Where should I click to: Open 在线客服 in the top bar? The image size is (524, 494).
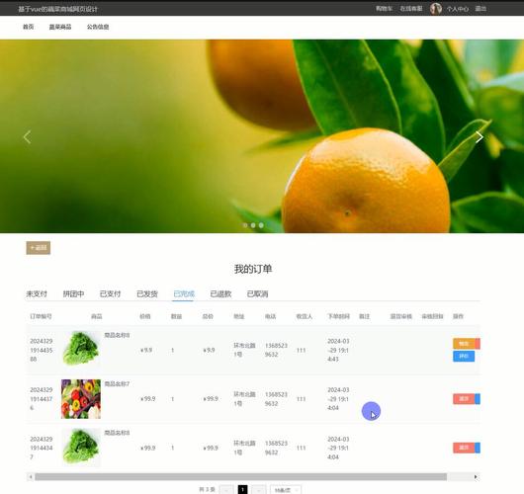(411, 9)
